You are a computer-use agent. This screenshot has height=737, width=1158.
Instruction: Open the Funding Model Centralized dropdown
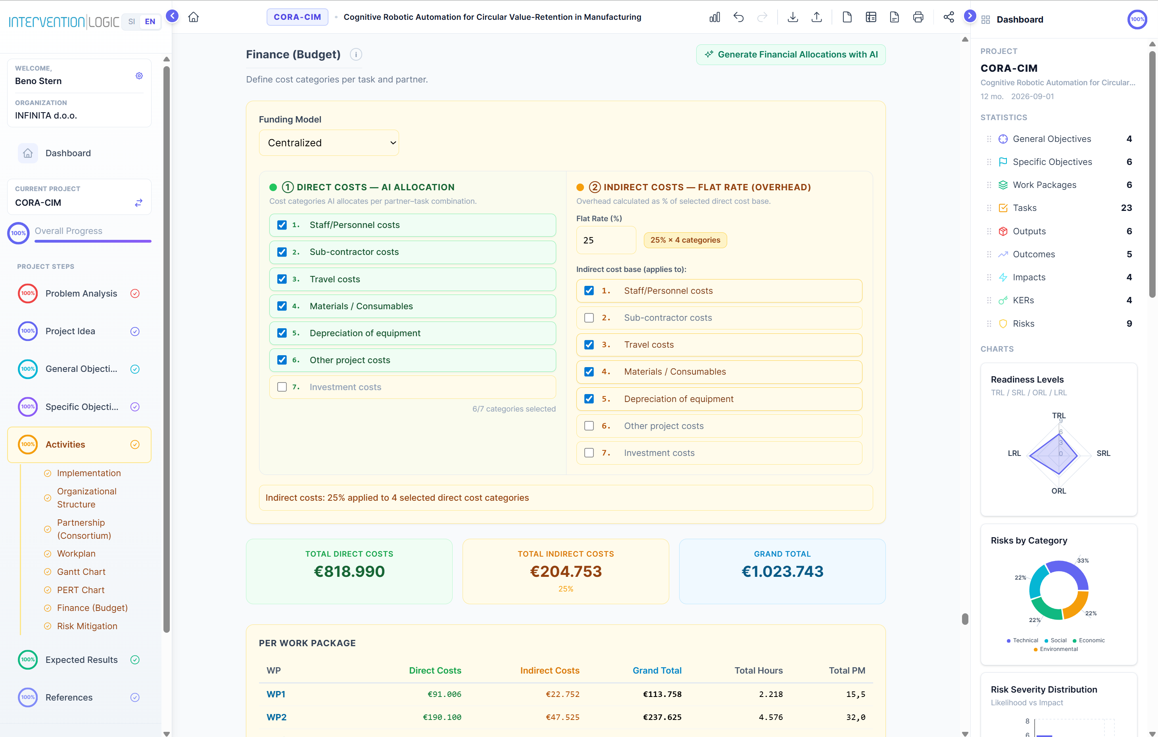(329, 143)
